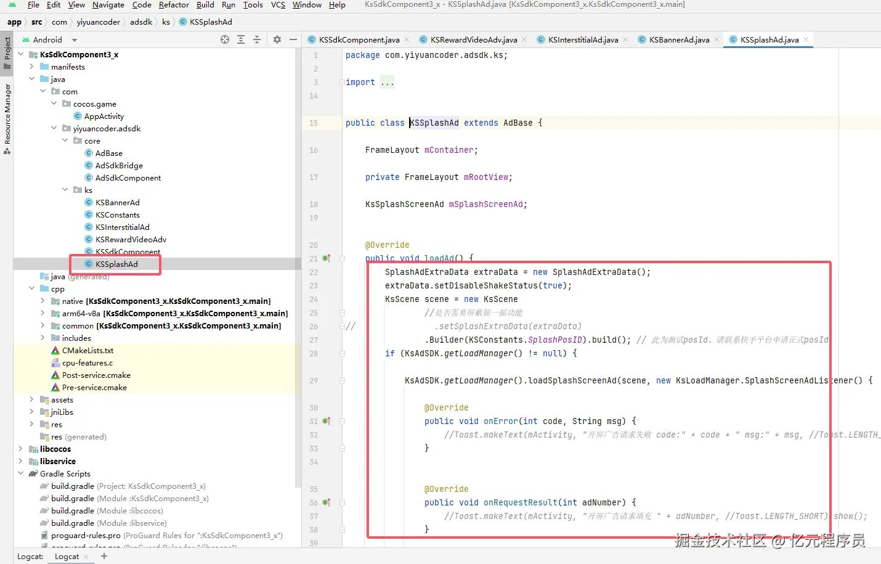The height and width of the screenshot is (564, 881).
Task: Switch to KSRewardVideoAdv.java tab
Action: pyautogui.click(x=473, y=40)
